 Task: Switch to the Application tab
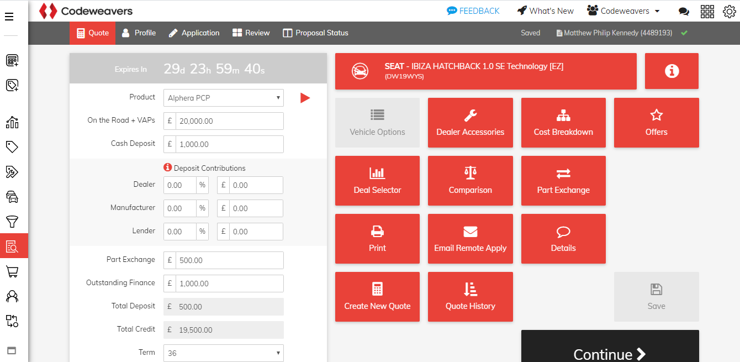click(194, 33)
